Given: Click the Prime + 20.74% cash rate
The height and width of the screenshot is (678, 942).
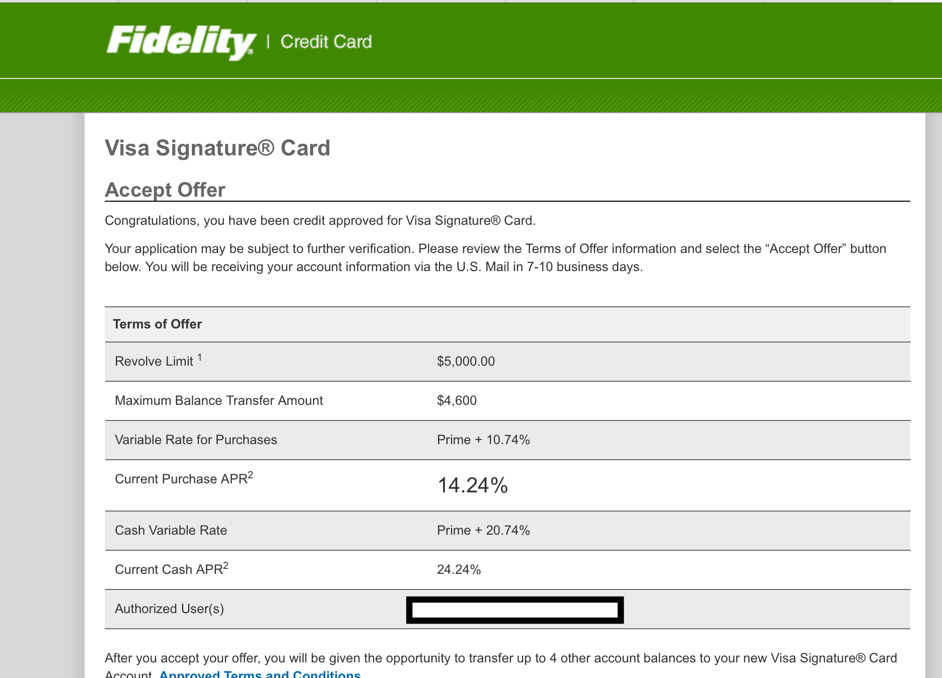Looking at the screenshot, I should (x=483, y=530).
